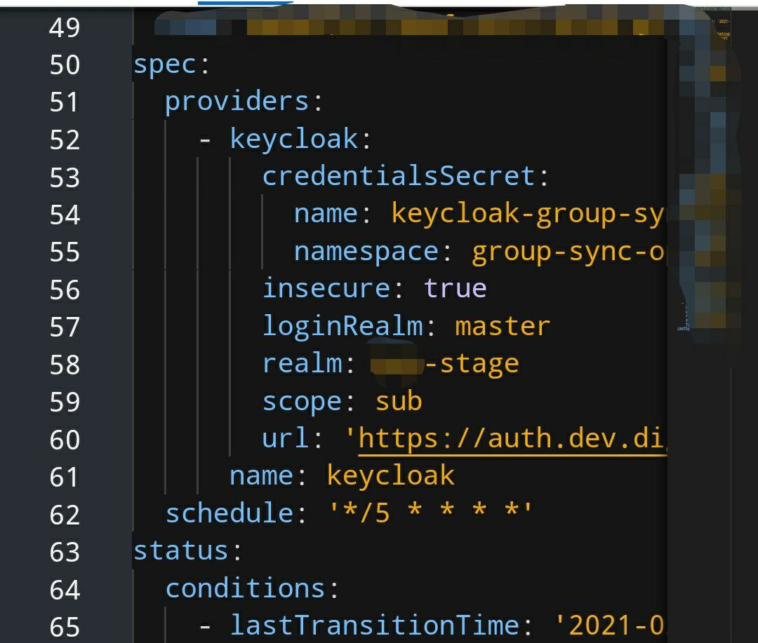Click line number 53 in gutter
The image size is (758, 643).
pyautogui.click(x=65, y=177)
